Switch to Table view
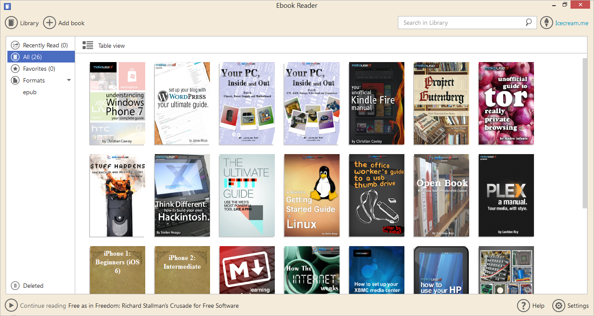The width and height of the screenshot is (594, 316). click(111, 46)
